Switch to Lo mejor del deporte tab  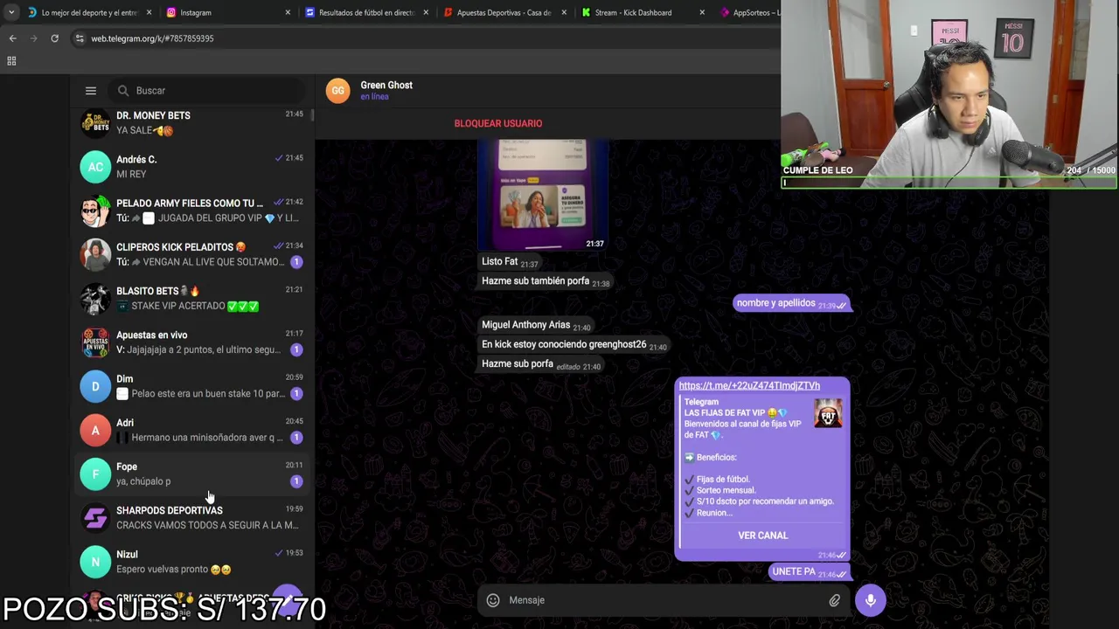tap(90, 12)
